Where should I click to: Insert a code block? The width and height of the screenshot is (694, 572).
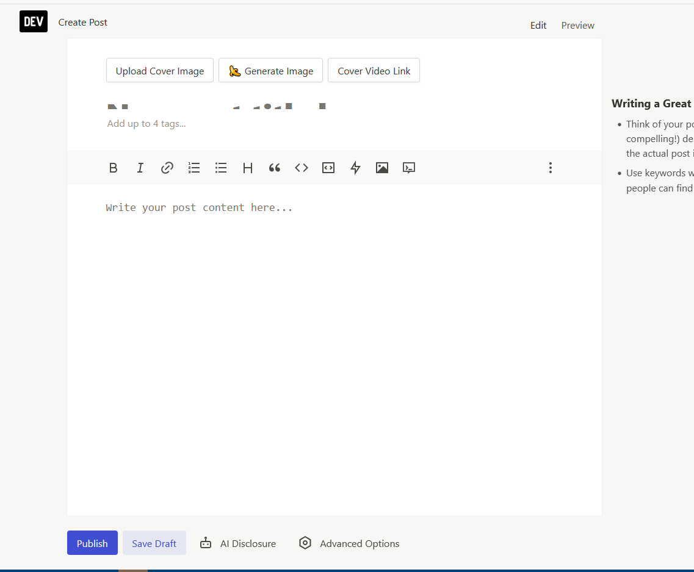pyautogui.click(x=328, y=168)
